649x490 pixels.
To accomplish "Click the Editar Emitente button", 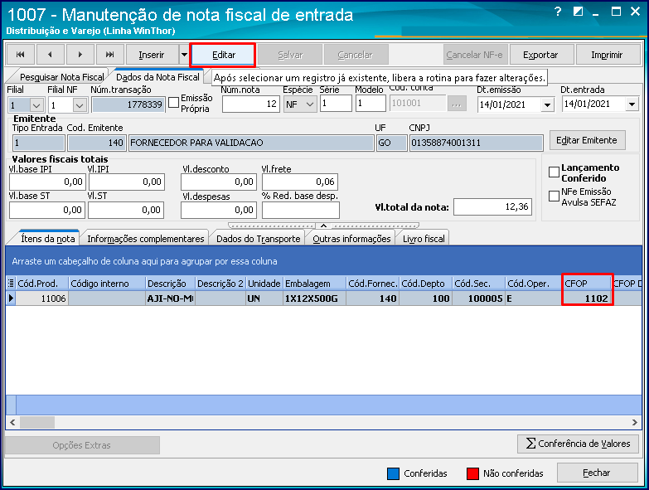I will pos(588,140).
